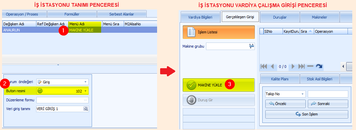Open the Makineler tab
This screenshot has width=356, height=130.
pyautogui.click(x=320, y=17)
